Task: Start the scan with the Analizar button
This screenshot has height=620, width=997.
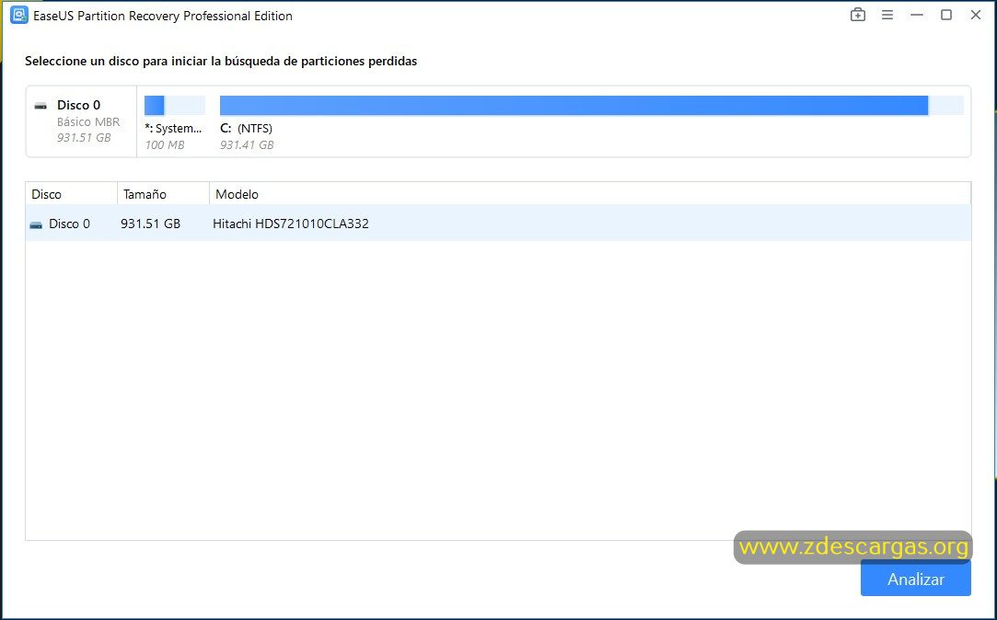Action: click(x=916, y=579)
